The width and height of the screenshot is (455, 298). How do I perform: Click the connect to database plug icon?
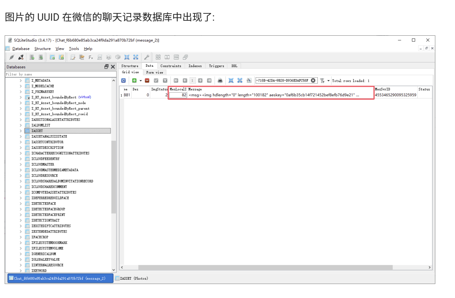(12, 57)
